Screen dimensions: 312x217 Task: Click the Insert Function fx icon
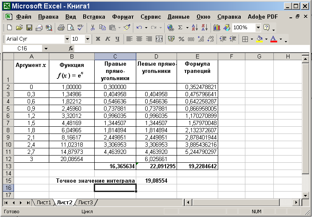coord(71,48)
